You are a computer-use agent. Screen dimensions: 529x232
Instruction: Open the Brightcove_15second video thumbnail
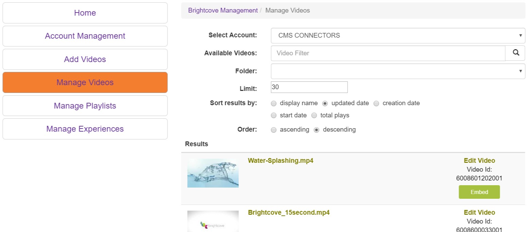click(213, 221)
